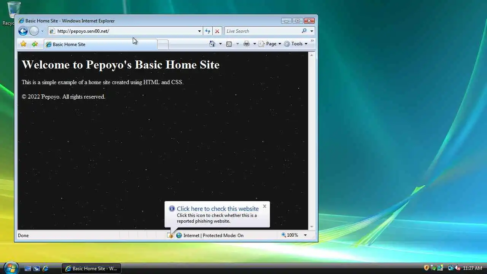Click the Live Search magnifier icon
This screenshot has height=274, width=487.
pyautogui.click(x=304, y=31)
